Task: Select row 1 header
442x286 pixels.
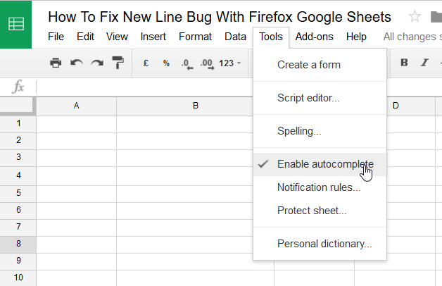Action: pos(18,123)
